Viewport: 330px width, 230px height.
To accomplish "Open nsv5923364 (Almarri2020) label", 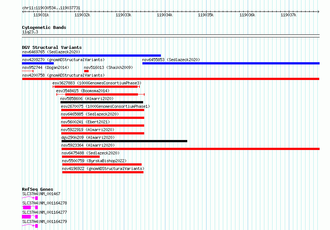I will (88, 145).
